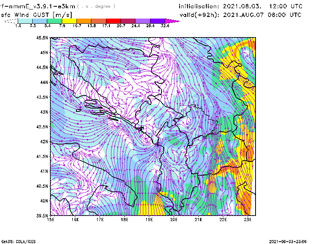Click the crimson 20.7–24.4 legend swatch

(128, 21)
